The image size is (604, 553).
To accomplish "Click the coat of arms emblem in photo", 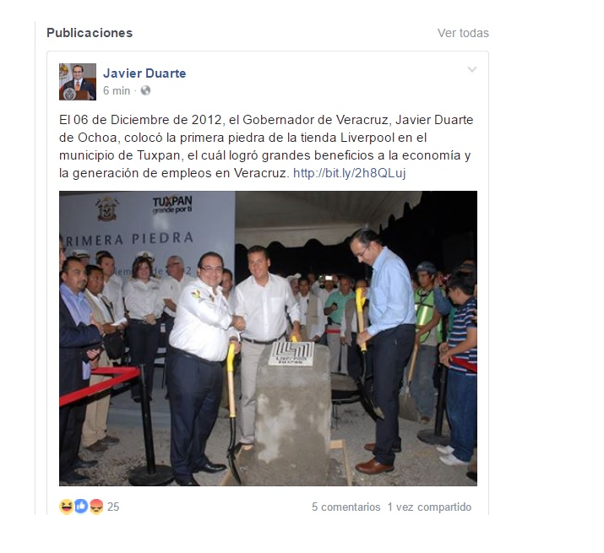I will click(107, 209).
